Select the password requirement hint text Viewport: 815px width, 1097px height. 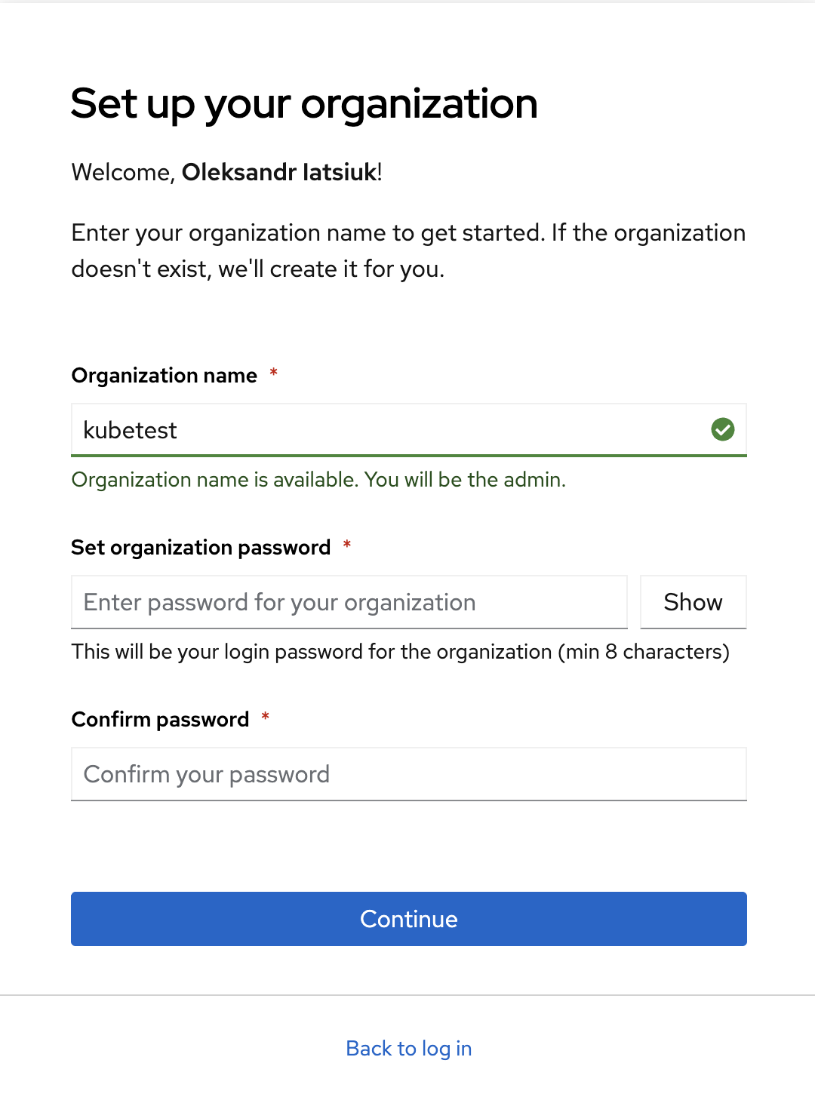(400, 651)
